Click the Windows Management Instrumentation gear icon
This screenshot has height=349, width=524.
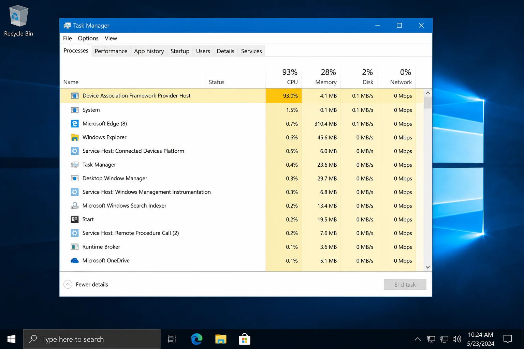click(75, 192)
